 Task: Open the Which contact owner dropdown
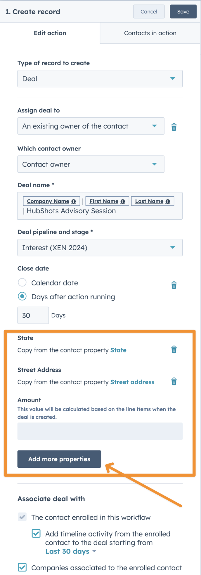[91, 164]
